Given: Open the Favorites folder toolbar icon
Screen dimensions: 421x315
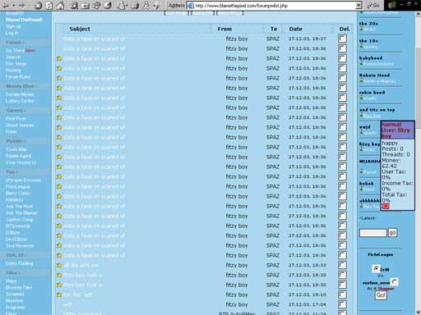Looking at the screenshot, I should click(x=86, y=6).
